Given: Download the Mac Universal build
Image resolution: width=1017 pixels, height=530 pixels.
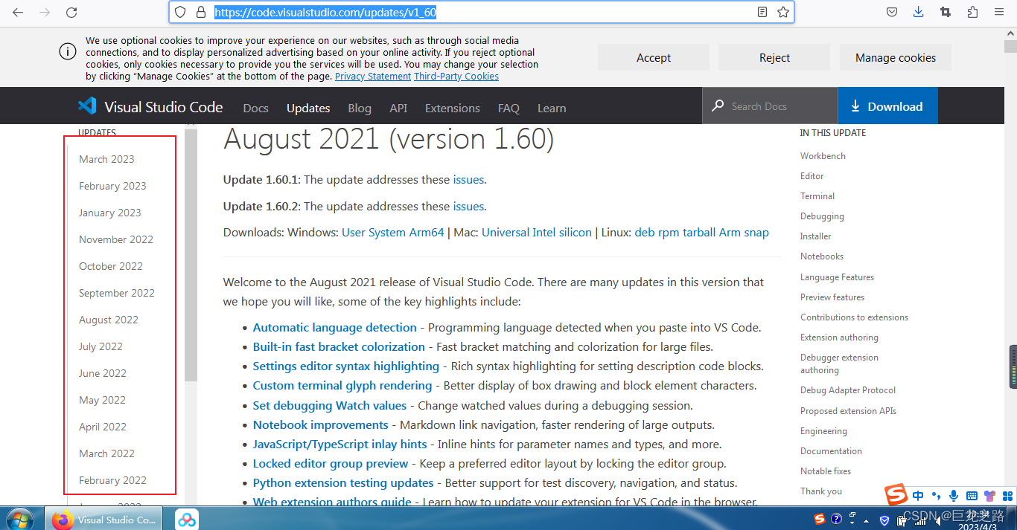Looking at the screenshot, I should [506, 233].
